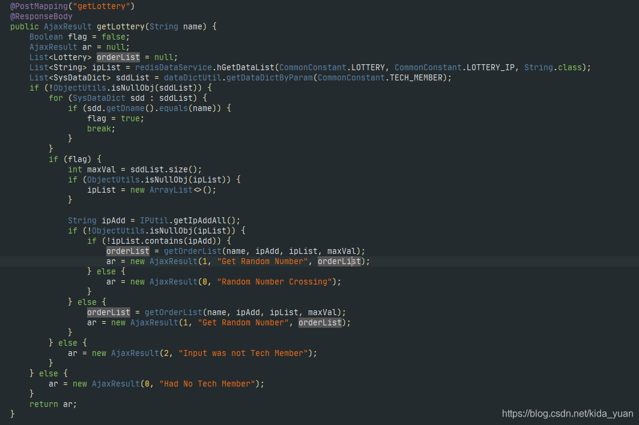Click highlighted orderList in the List<Lottery> declaration
The width and height of the screenshot is (639, 425).
click(x=118, y=57)
